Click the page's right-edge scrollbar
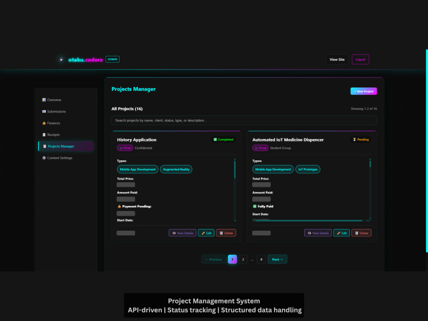Viewport: 428px width, 321px height. point(427,151)
